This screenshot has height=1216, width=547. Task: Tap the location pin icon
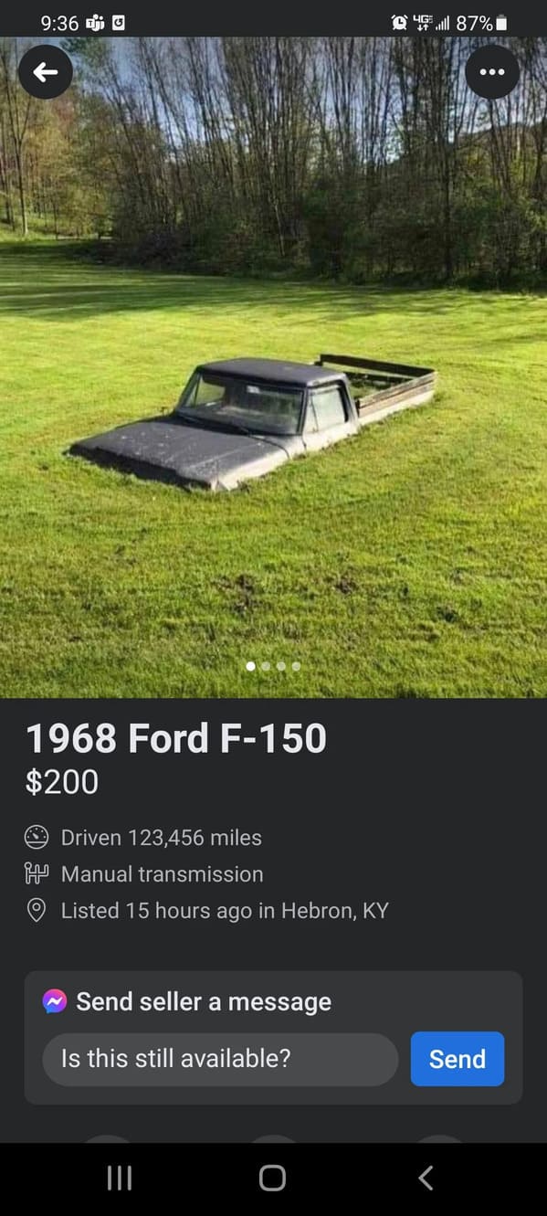[37, 911]
